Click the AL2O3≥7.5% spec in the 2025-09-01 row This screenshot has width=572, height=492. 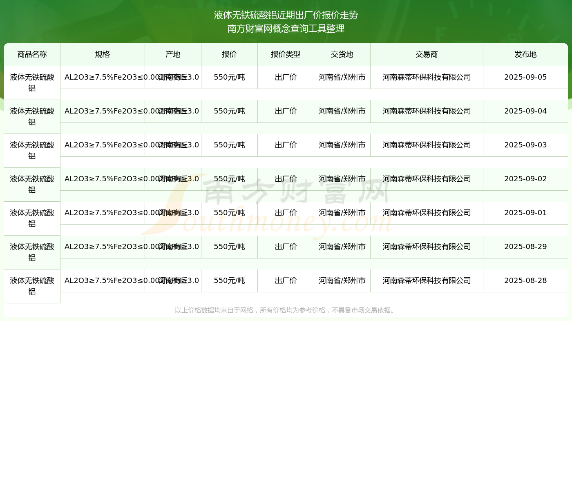click(x=103, y=213)
